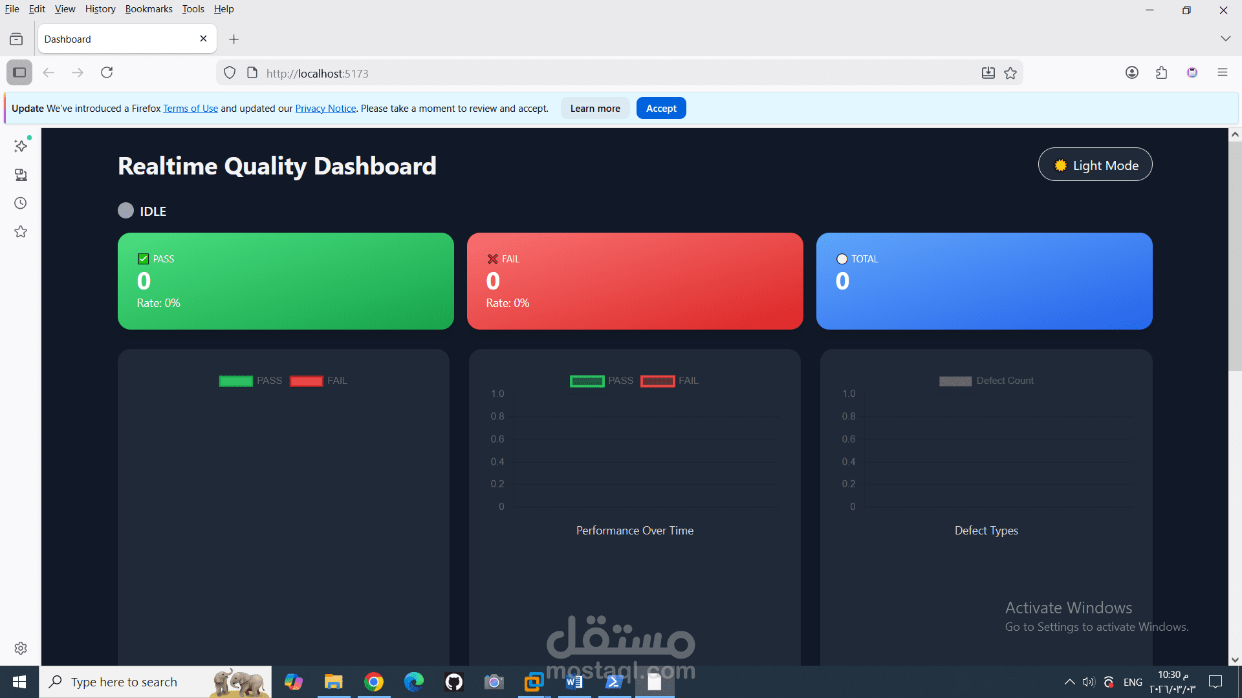1242x698 pixels.
Task: Open the Firefox hamburger application menu
Action: click(1223, 72)
